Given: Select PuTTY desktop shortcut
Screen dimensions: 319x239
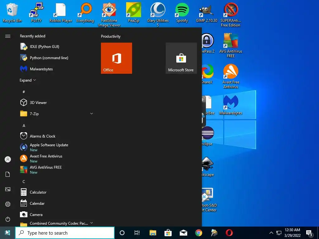Looking at the screenshot, I should (x=36, y=12).
